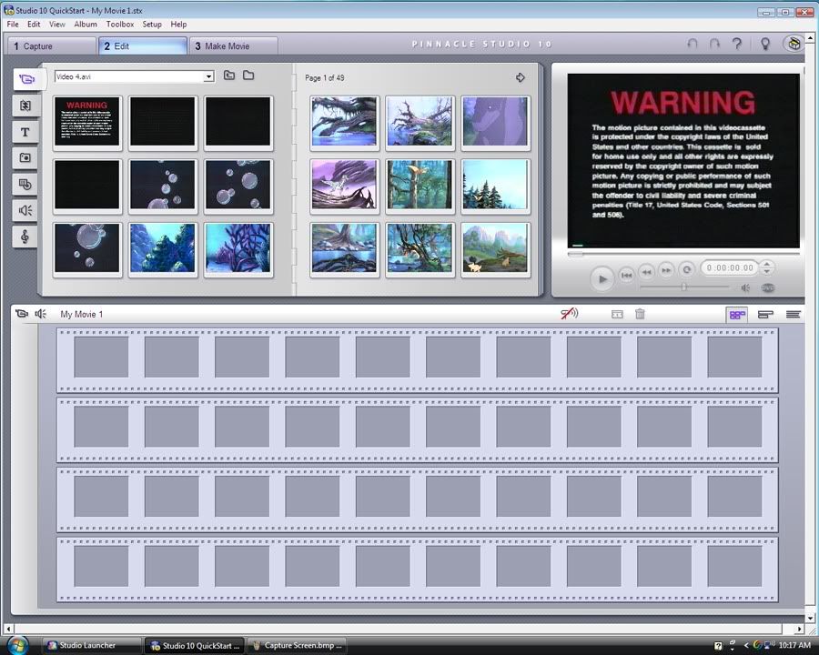Select the large single bubble scene thumbnail
Image resolution: width=819 pixels, height=655 pixels.
click(86, 248)
